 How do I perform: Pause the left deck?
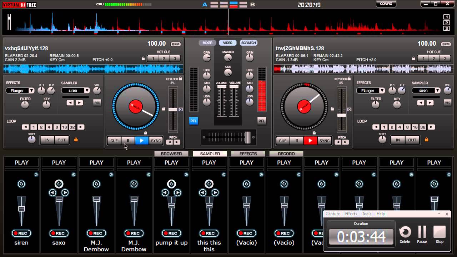(128, 141)
